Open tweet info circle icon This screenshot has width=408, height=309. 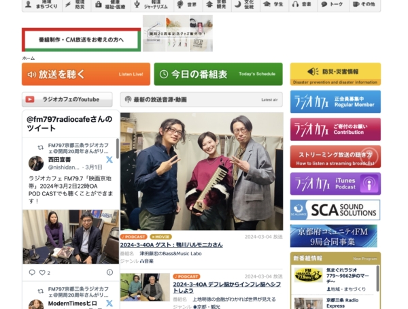coord(109,272)
